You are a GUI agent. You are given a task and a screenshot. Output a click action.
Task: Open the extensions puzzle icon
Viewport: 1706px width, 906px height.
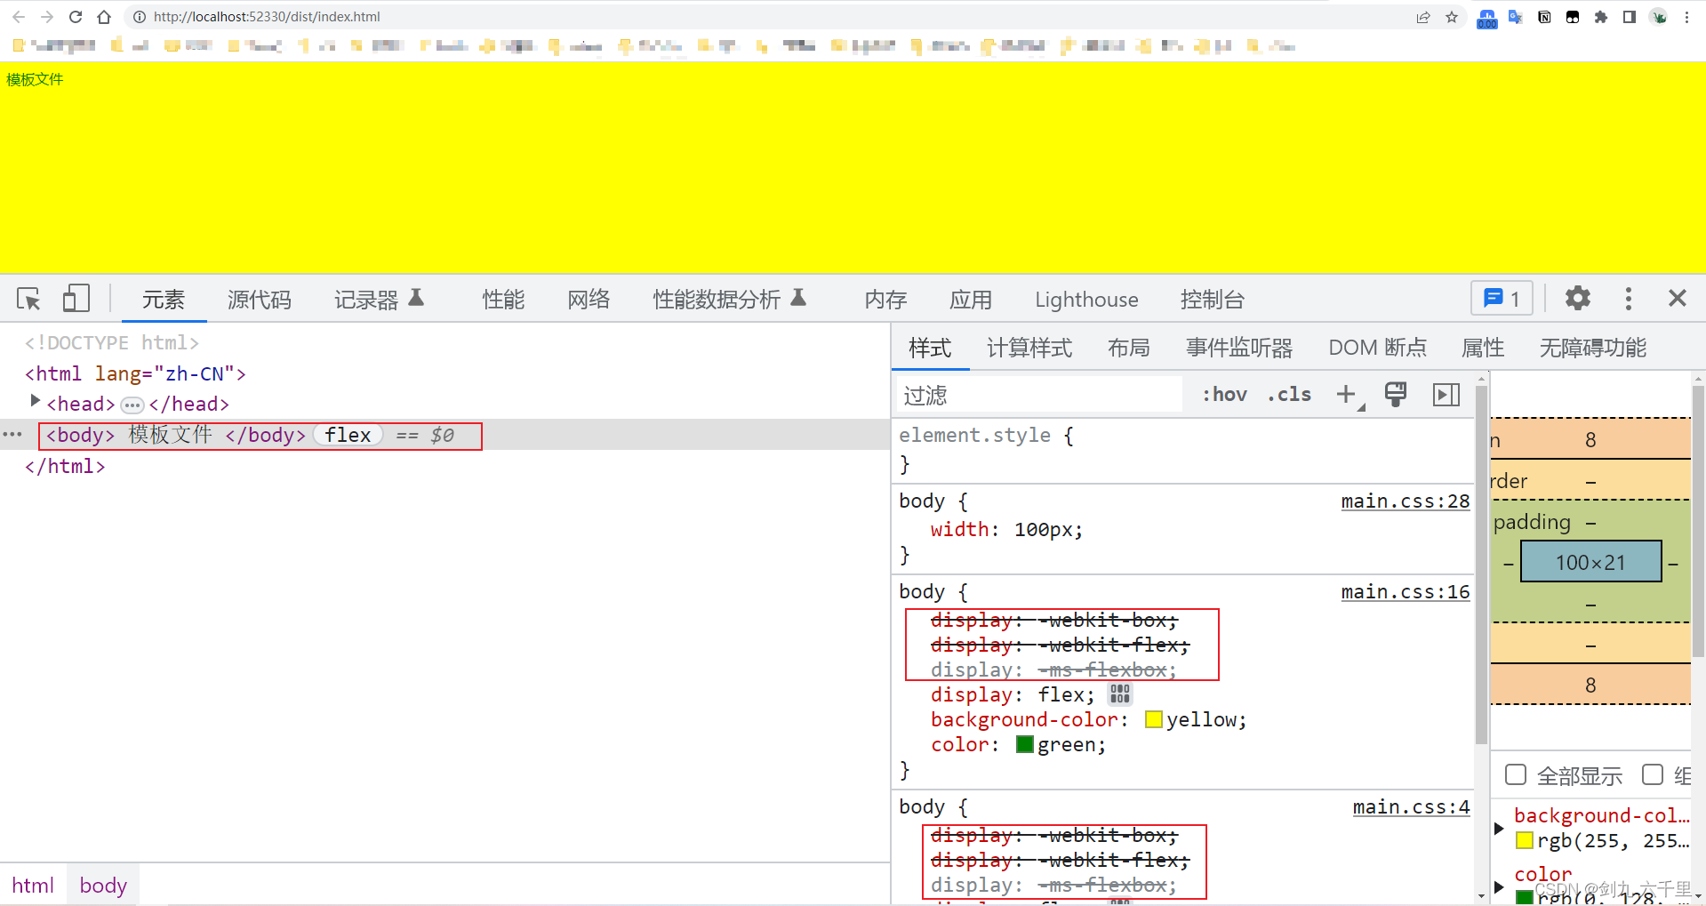(1601, 17)
